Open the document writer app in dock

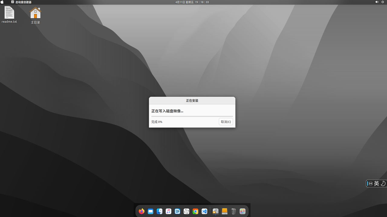pos(177,211)
